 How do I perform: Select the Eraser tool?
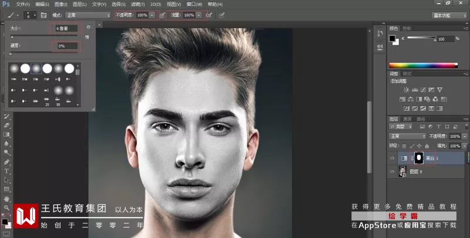coord(6,125)
